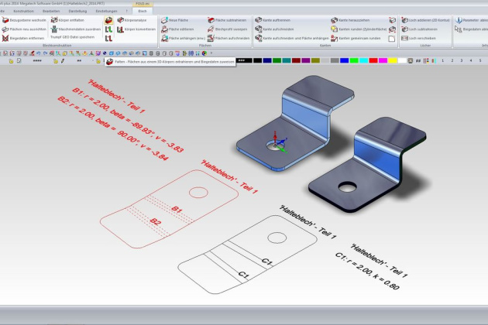Viewport: 488px width, 325px height.
Task: Activate the highlighted Falten icon
Action: point(109,19)
